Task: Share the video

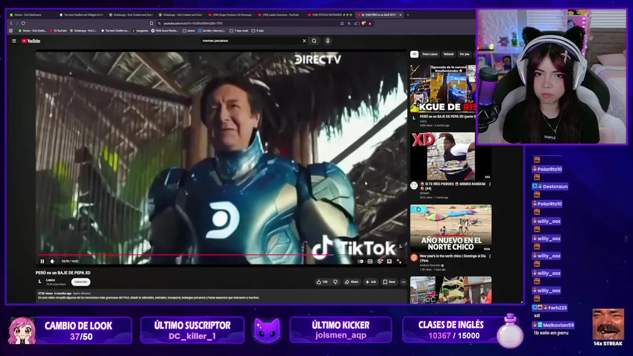Action: pos(352,282)
